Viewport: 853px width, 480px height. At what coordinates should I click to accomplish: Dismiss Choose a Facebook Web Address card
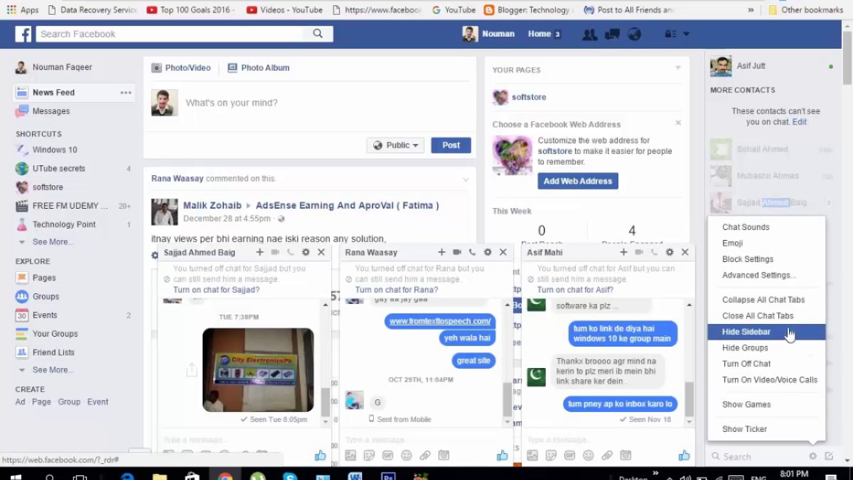point(678,123)
